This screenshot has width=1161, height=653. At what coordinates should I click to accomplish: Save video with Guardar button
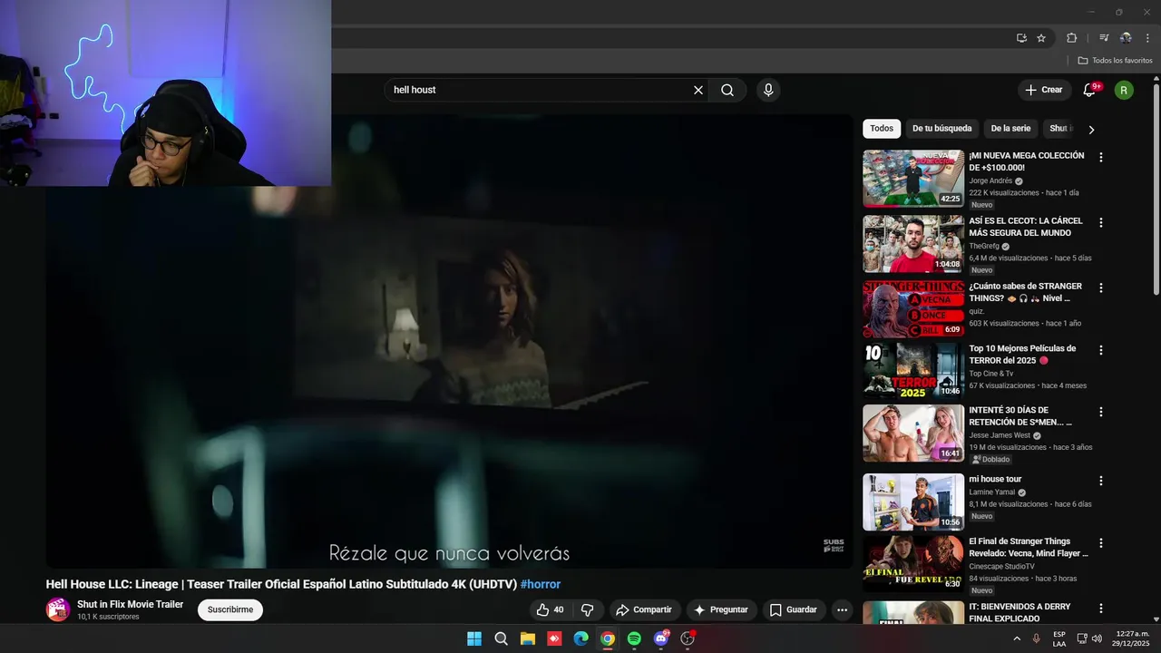pos(794,609)
